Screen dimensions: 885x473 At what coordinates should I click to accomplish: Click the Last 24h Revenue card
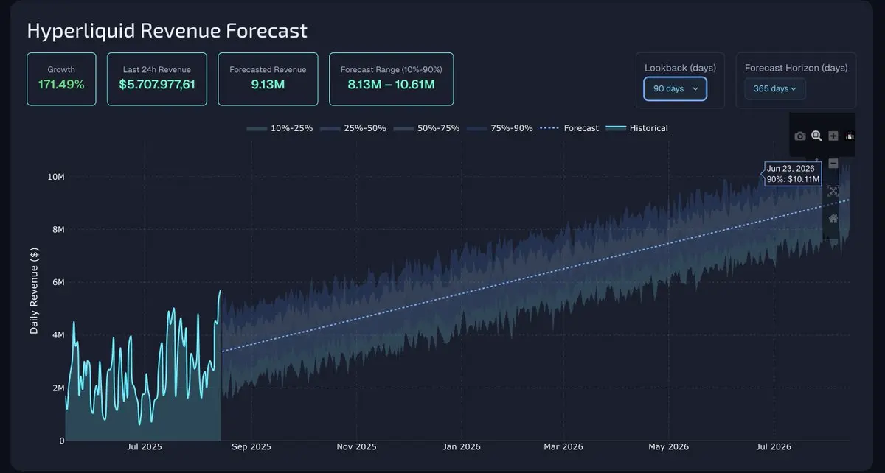click(x=157, y=79)
